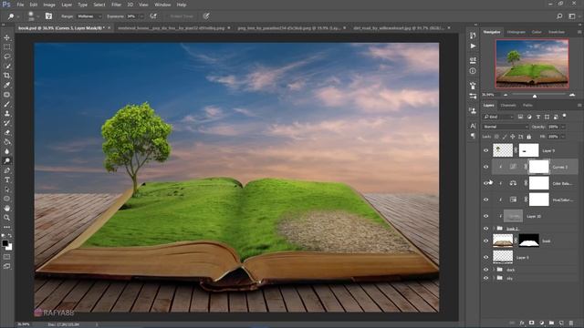
Task: Switch to the Channels tab
Action: point(508,106)
